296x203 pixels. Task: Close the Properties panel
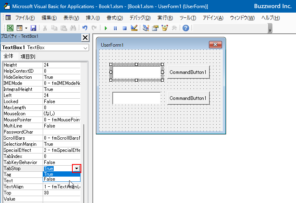(85, 37)
